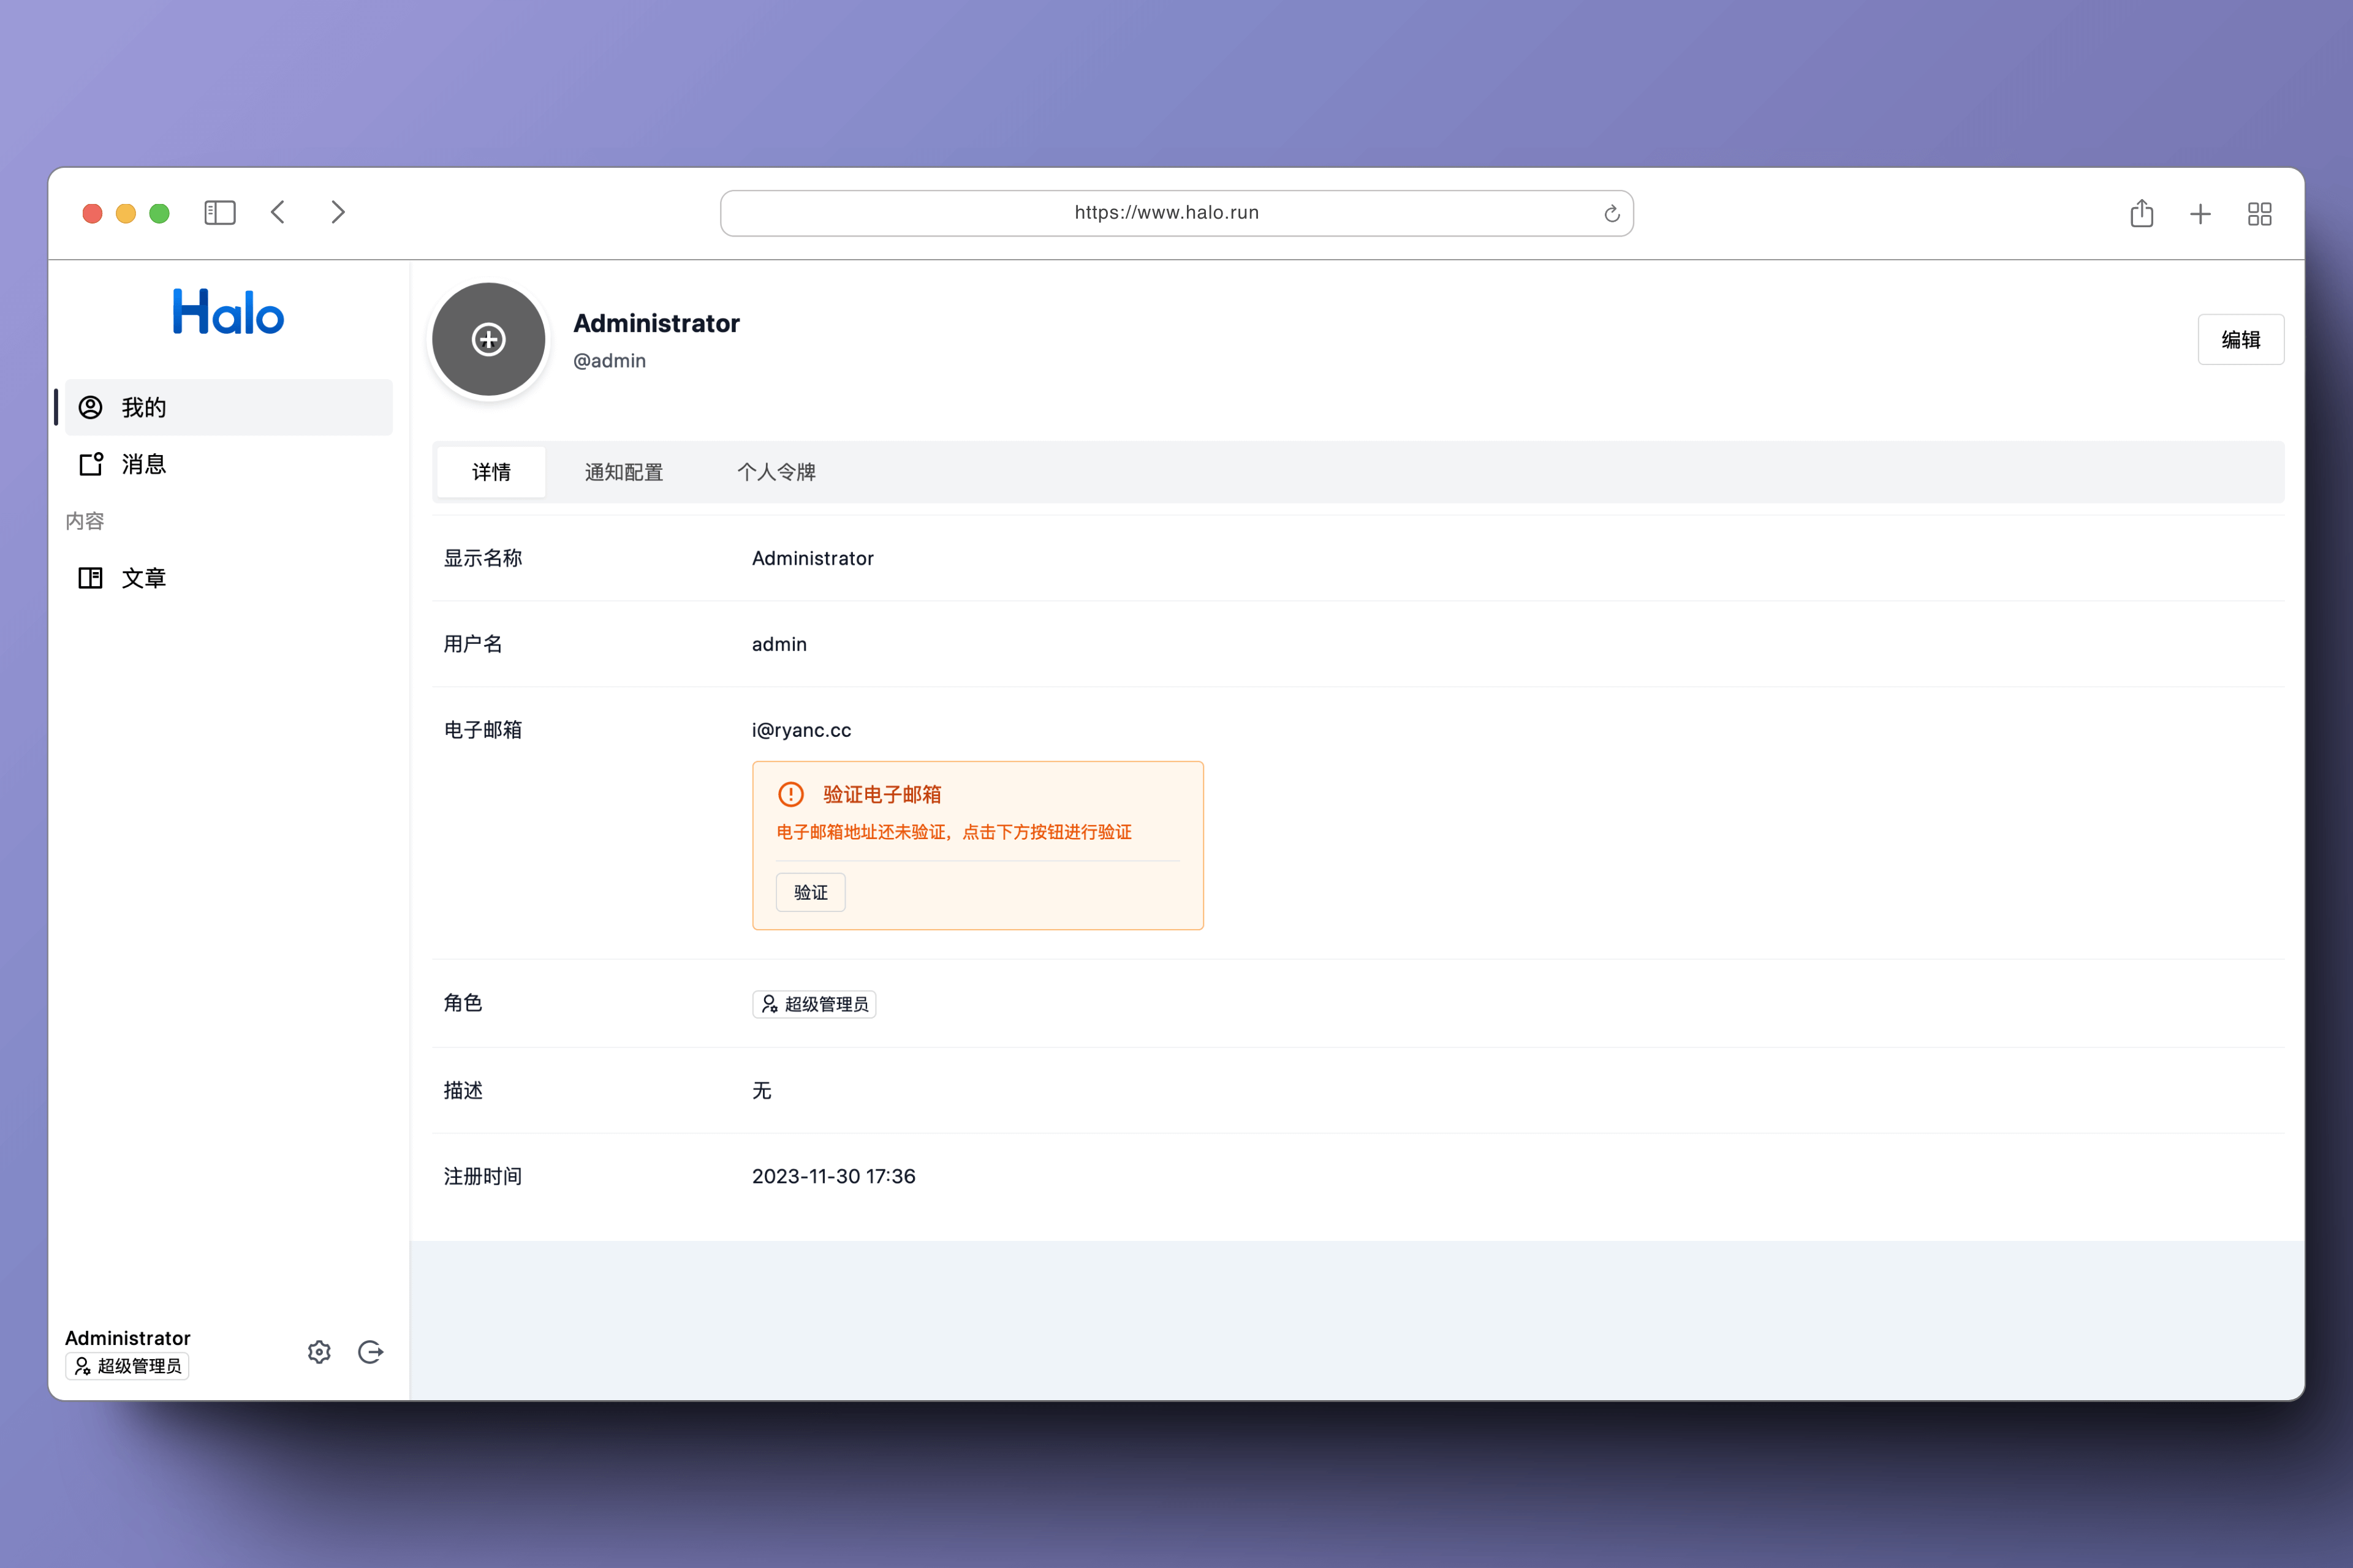Show the tab overview grid icon
Viewport: 2353px width, 1568px height.
point(2259,214)
